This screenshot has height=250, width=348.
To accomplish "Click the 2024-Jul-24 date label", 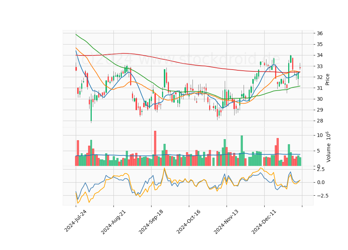I will [x=75, y=221].
